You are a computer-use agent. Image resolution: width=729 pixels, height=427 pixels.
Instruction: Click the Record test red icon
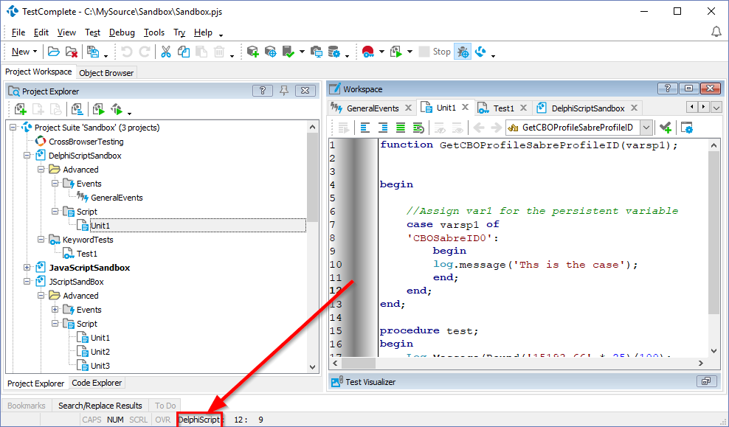[x=368, y=52]
